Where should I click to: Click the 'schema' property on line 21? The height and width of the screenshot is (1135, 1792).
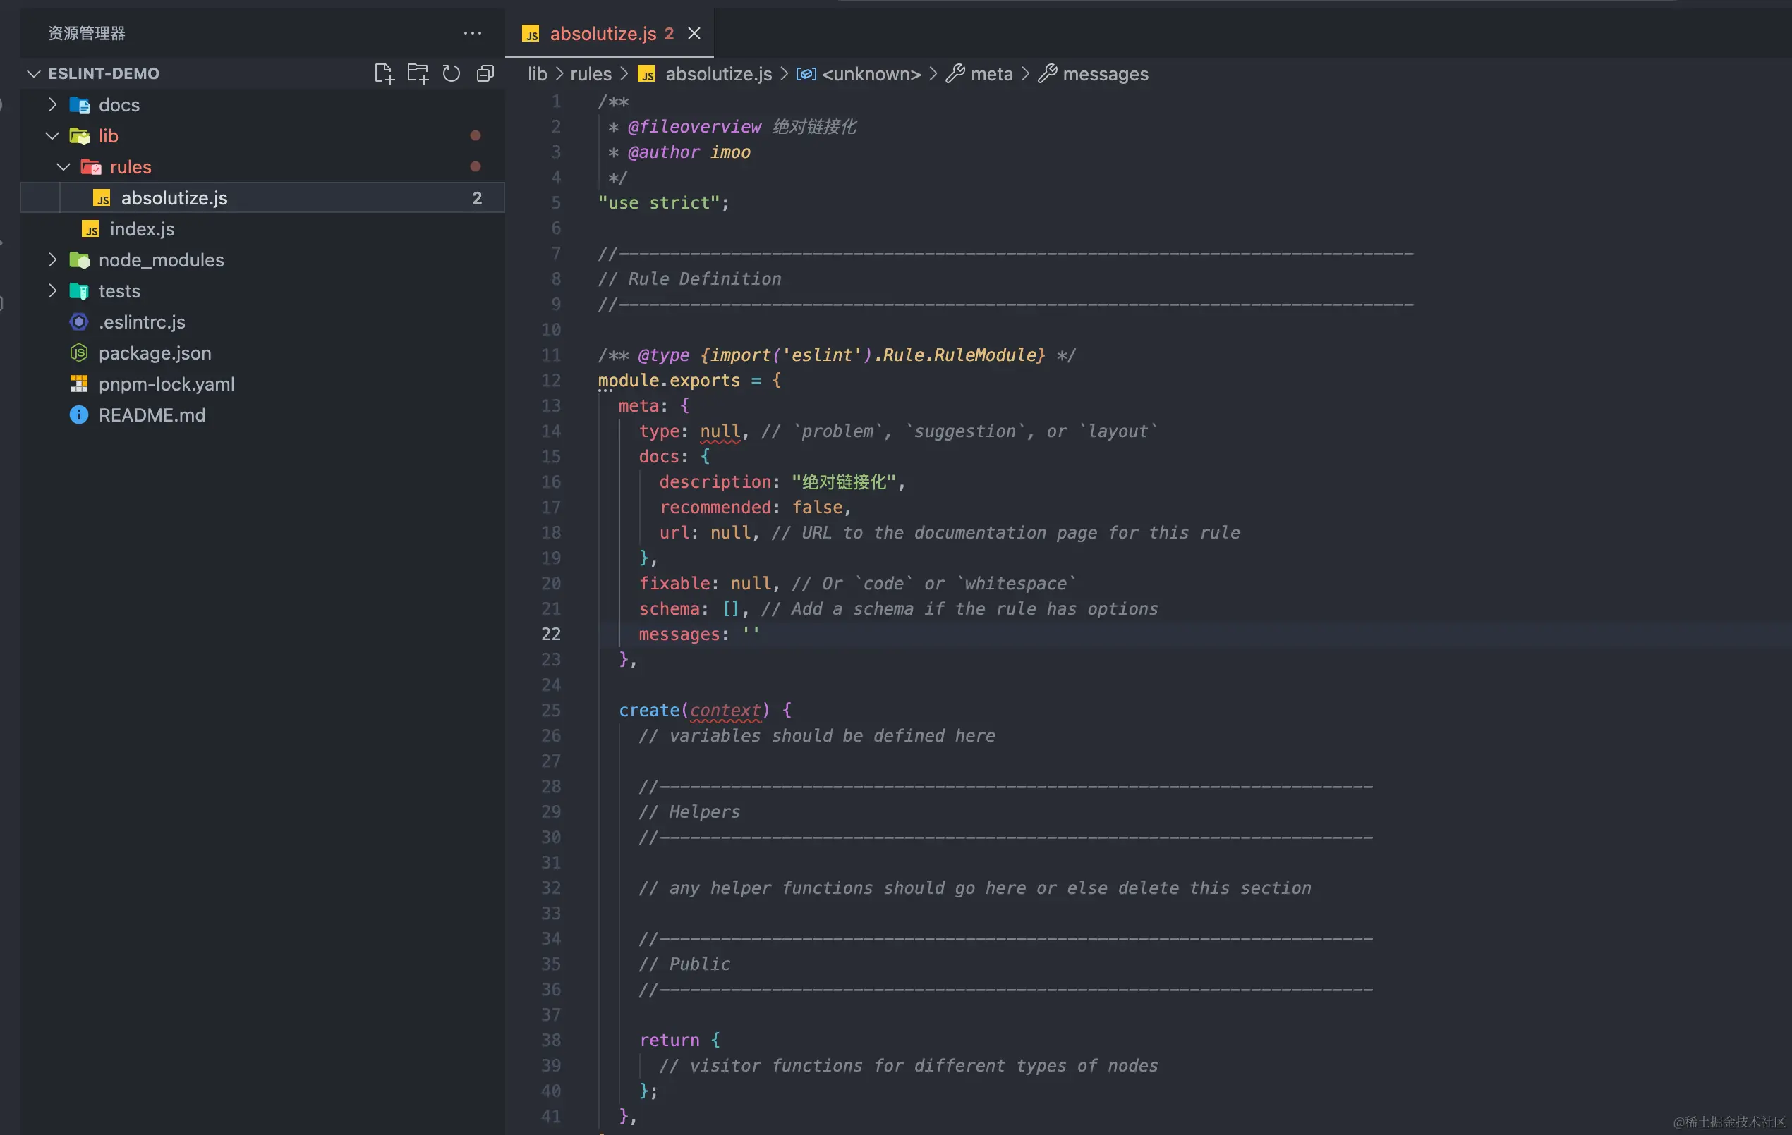click(669, 609)
